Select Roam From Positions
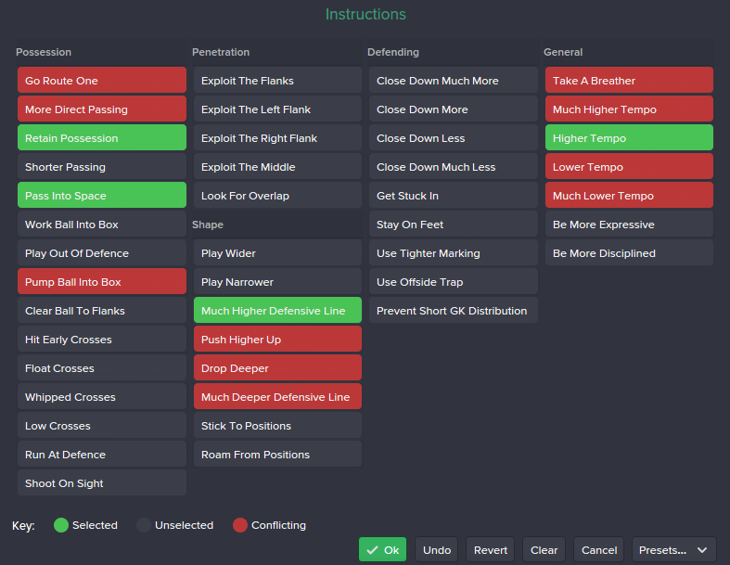The width and height of the screenshot is (730, 565). 277,455
